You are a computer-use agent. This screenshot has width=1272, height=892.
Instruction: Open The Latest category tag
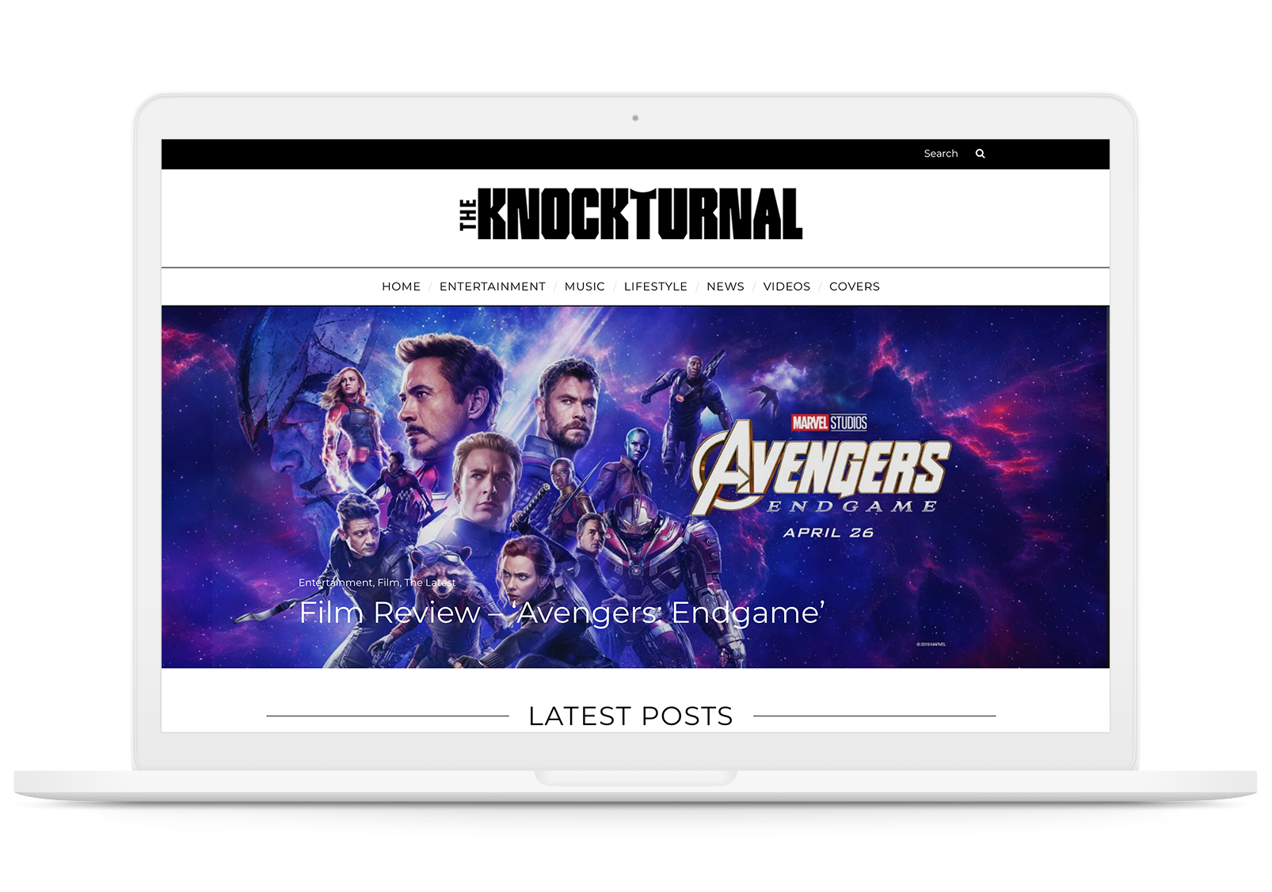coord(430,583)
